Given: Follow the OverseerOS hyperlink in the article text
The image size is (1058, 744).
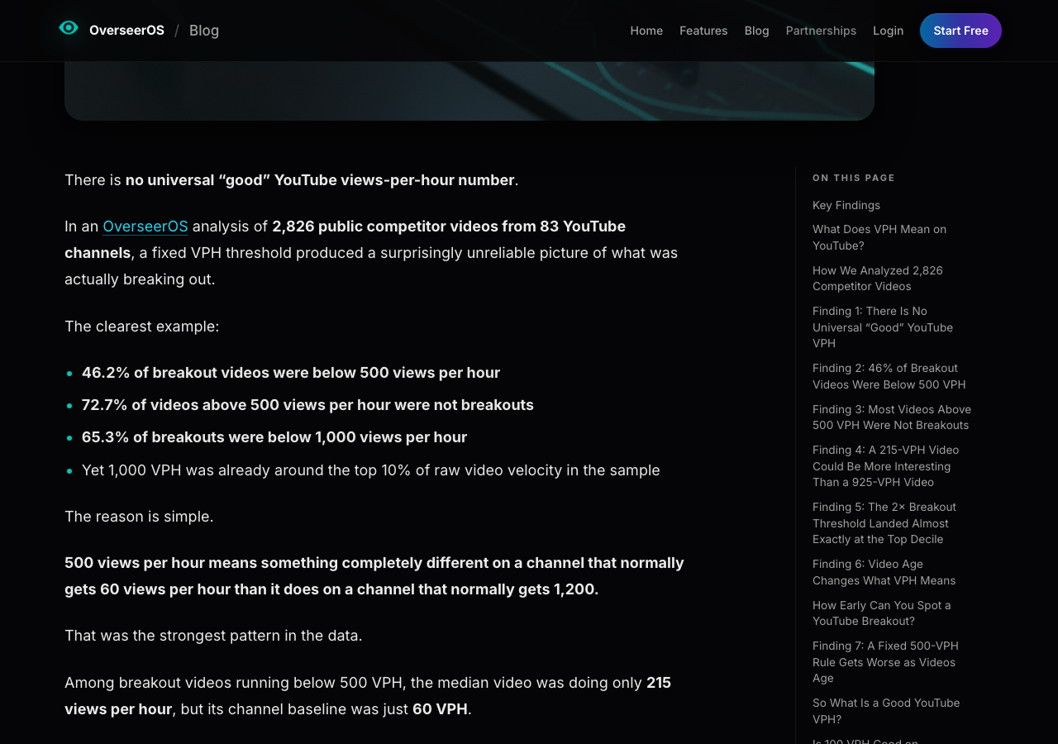Looking at the screenshot, I should click(145, 227).
